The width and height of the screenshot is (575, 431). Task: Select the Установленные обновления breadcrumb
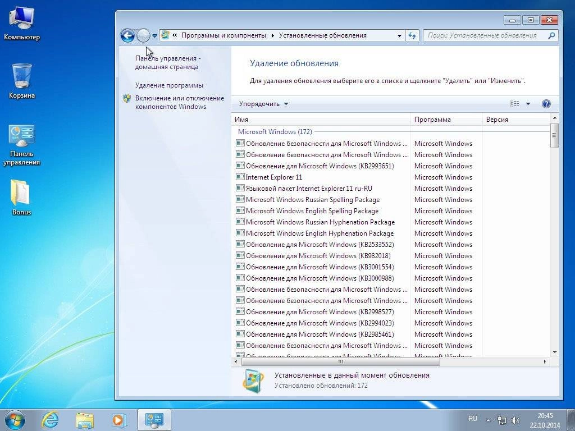click(323, 35)
